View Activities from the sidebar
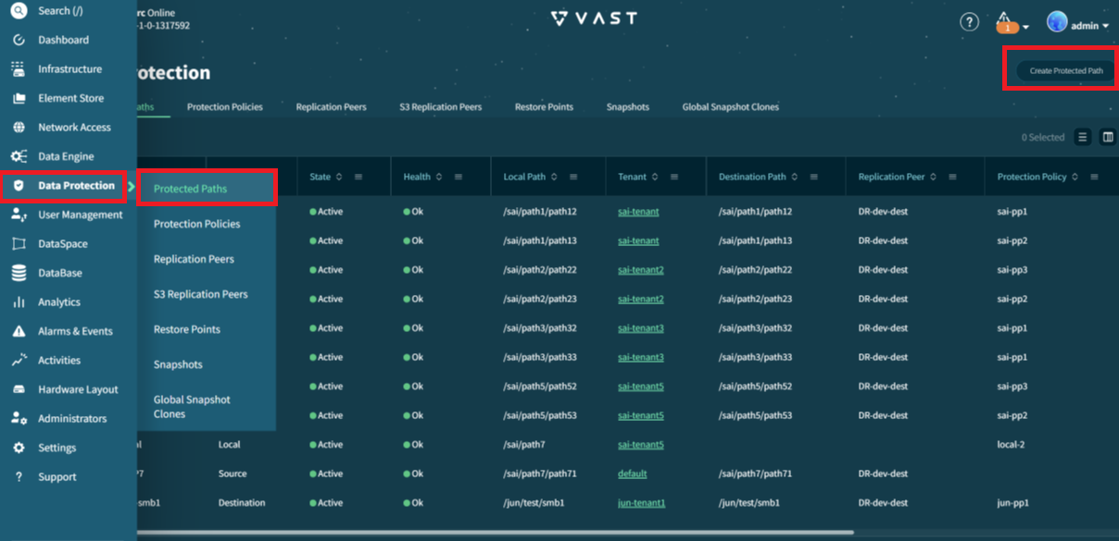This screenshot has height=541, width=1119. (x=59, y=361)
